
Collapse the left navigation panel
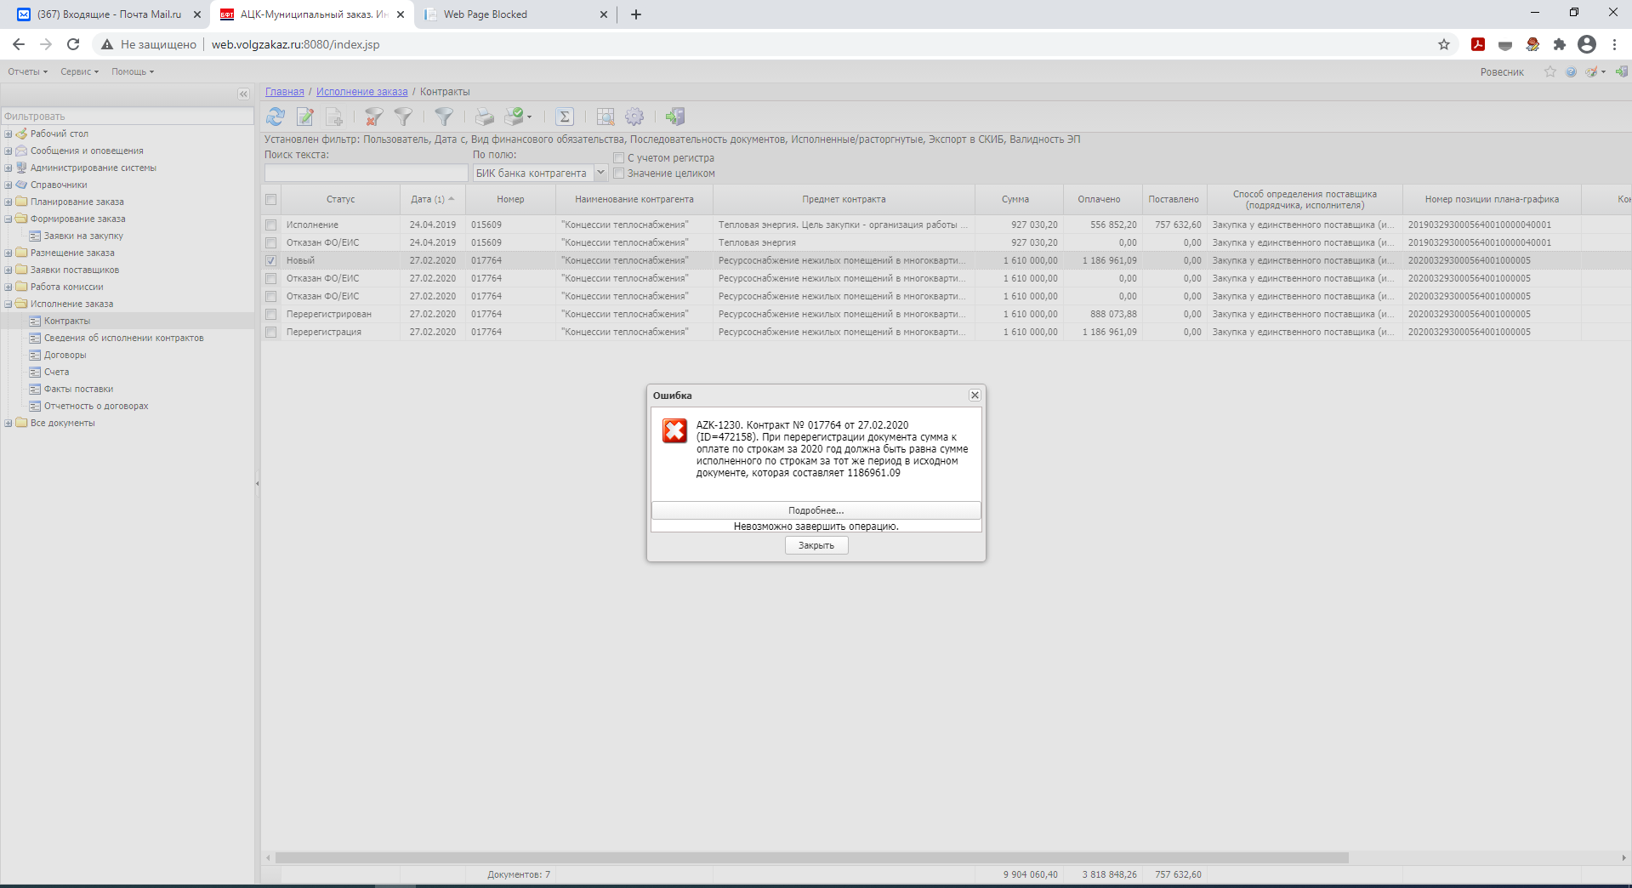[x=243, y=94]
